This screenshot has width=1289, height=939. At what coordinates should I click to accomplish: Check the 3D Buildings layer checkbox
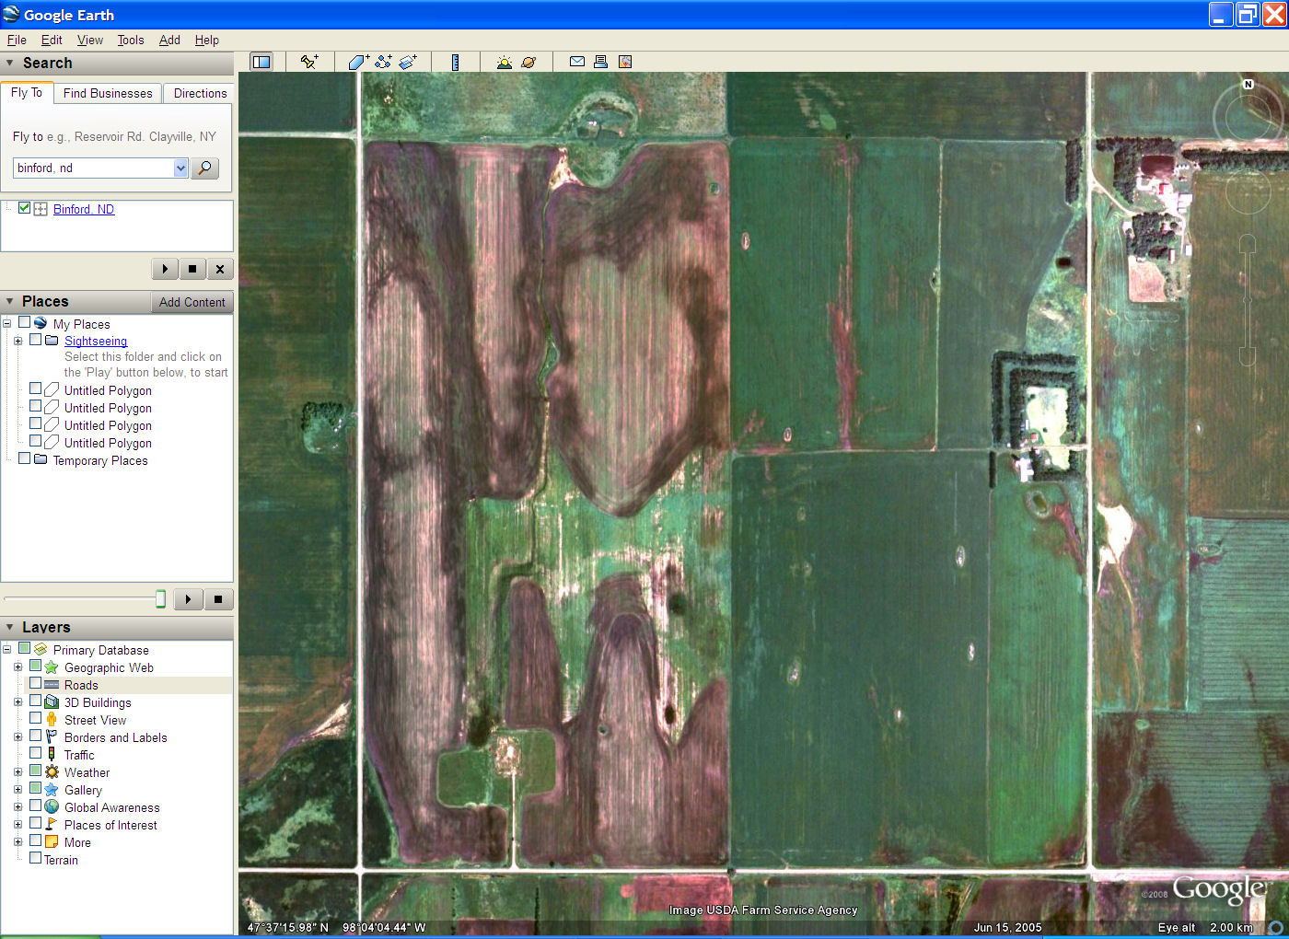35,701
